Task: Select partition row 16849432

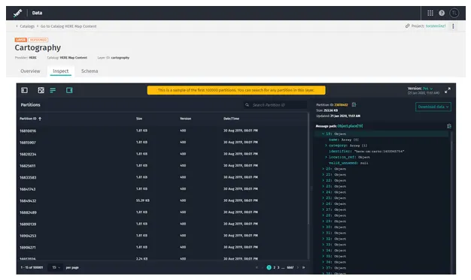Action: tap(163, 201)
